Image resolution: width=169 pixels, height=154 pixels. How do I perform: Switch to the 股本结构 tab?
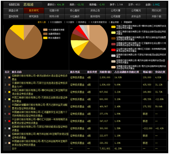95,16
